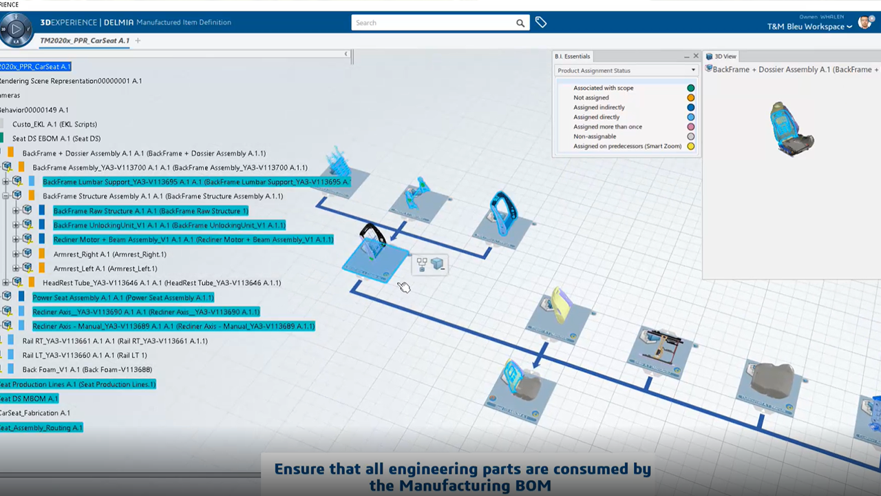Click the search magnifier icon

pos(520,23)
